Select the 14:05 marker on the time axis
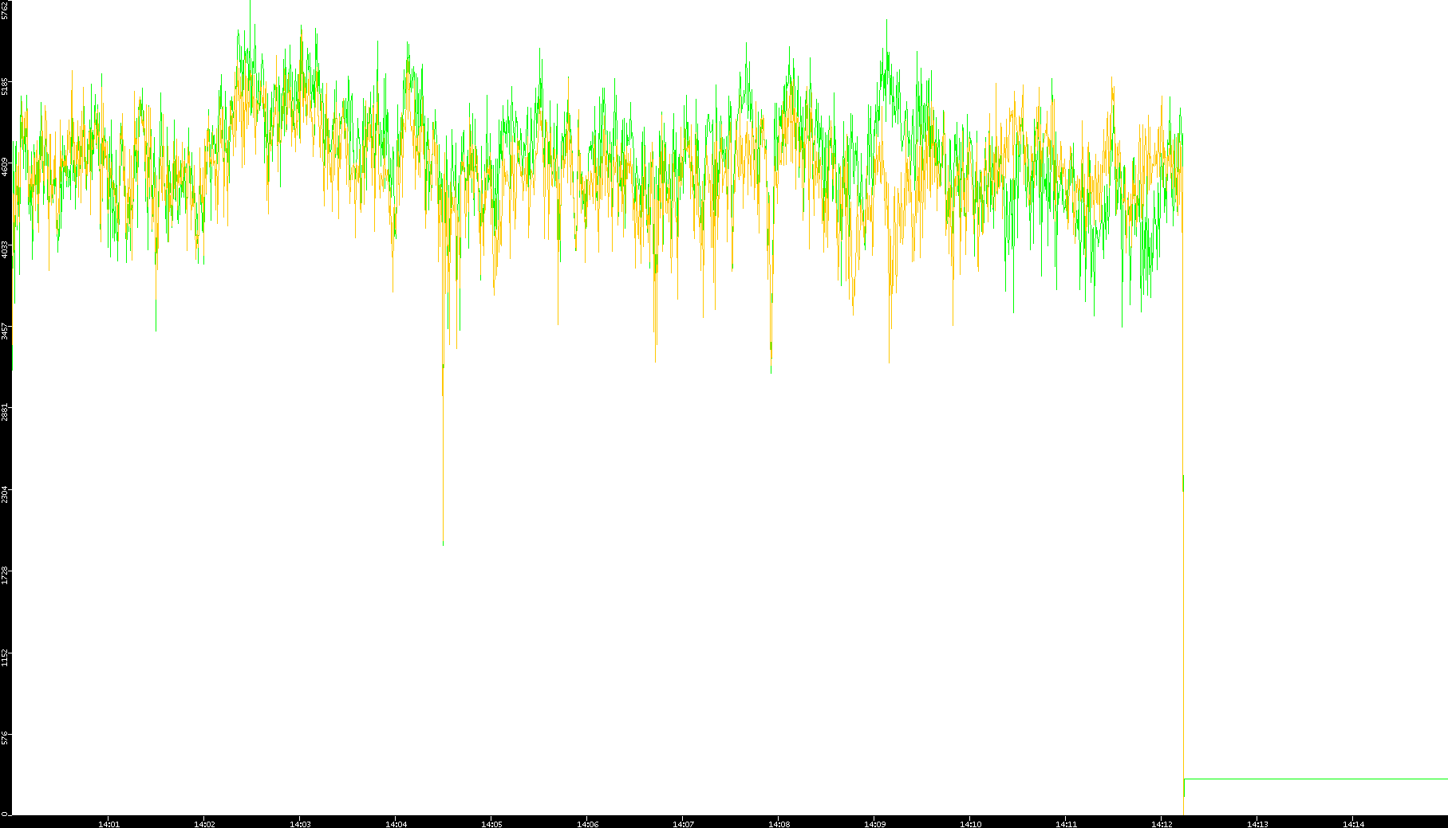Screen dimensions: 1448x828 click(491, 824)
